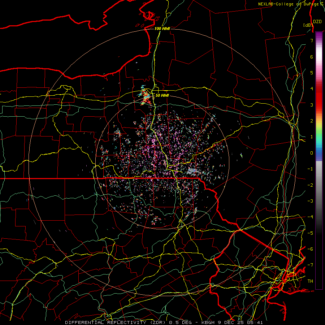Click the "6" value on the dB scale
Image resolution: width=325 pixels, height=325 pixels.
click(312, 57)
